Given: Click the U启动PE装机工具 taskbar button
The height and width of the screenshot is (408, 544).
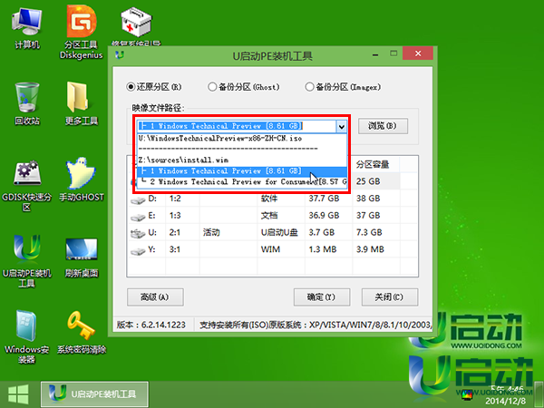Looking at the screenshot, I should (94, 394).
